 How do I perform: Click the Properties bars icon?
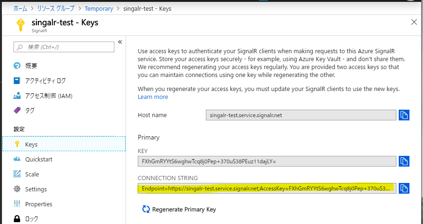[x=17, y=204]
